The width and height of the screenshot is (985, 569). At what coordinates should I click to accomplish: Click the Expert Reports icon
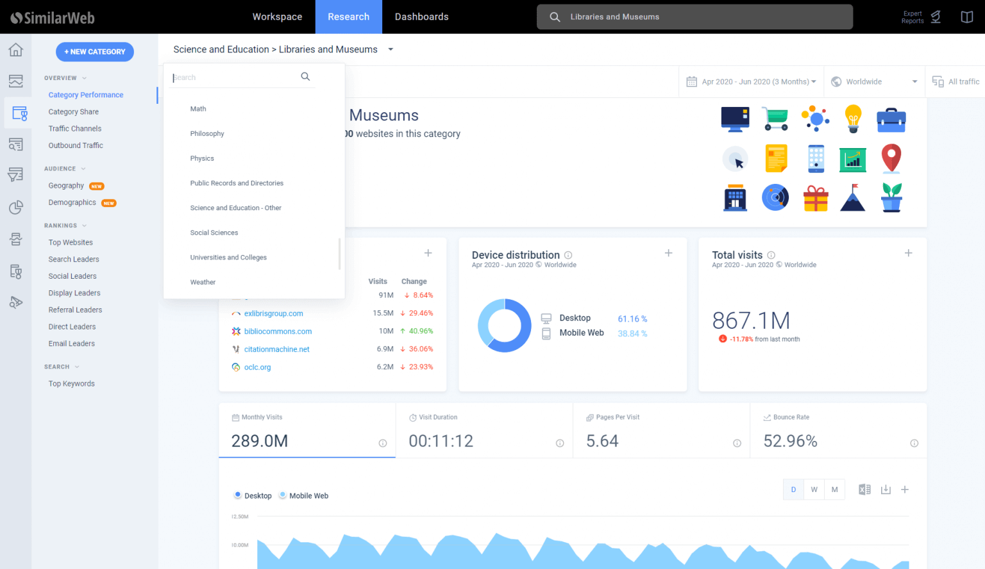pos(935,17)
